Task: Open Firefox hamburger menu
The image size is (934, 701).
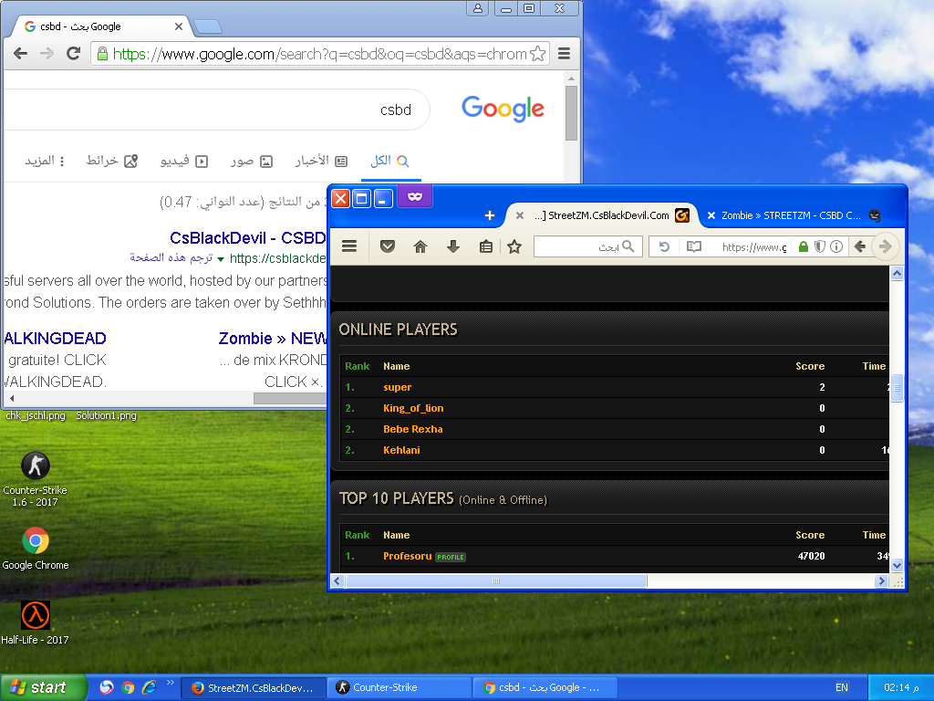Action: 349,246
